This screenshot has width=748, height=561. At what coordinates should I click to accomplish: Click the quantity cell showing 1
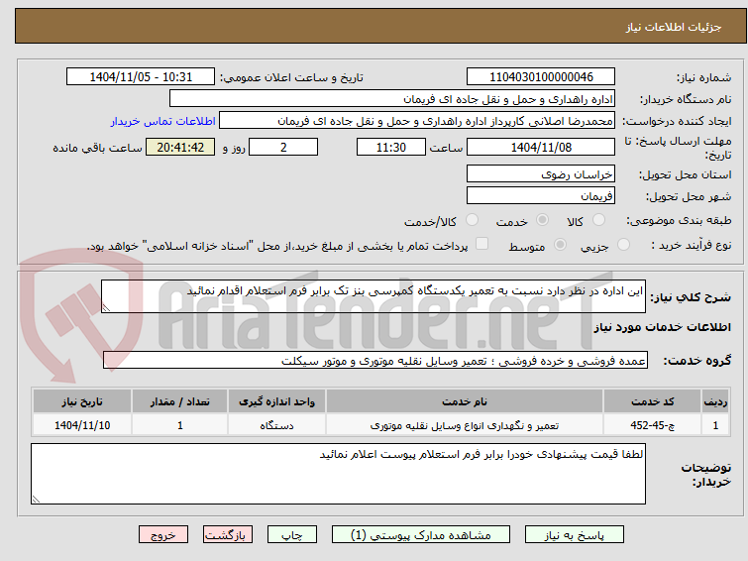pyautogui.click(x=180, y=425)
